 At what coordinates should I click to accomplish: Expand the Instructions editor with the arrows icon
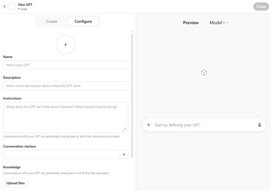pos(124,129)
